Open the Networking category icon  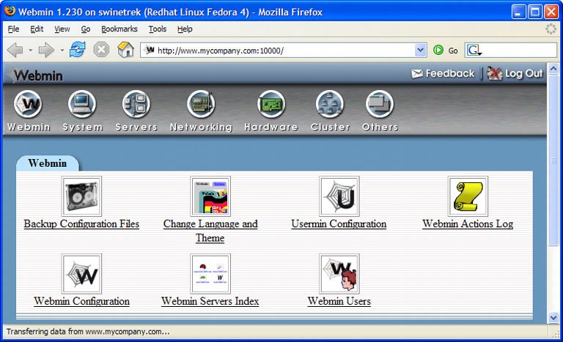click(x=201, y=105)
